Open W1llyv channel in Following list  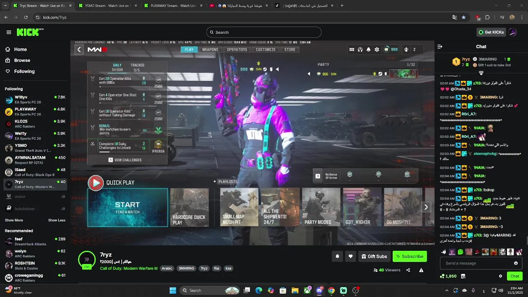tap(35, 99)
